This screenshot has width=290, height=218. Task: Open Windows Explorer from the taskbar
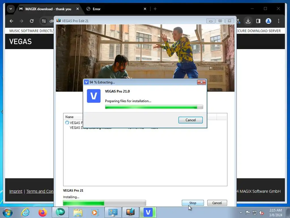(x=78, y=212)
